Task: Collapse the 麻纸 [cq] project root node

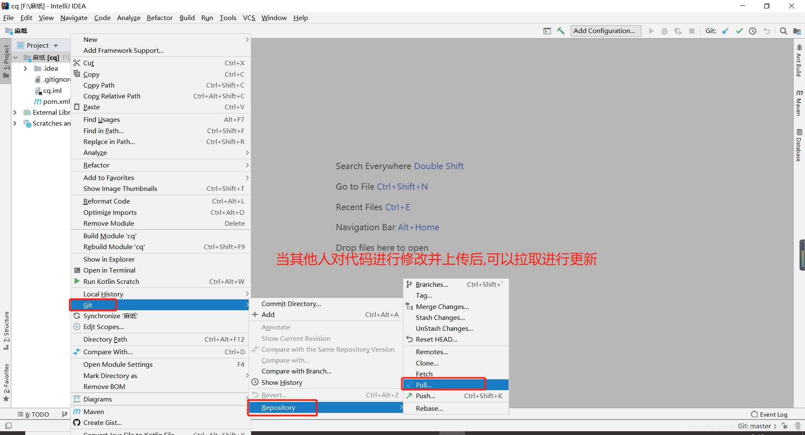Action: [16, 58]
